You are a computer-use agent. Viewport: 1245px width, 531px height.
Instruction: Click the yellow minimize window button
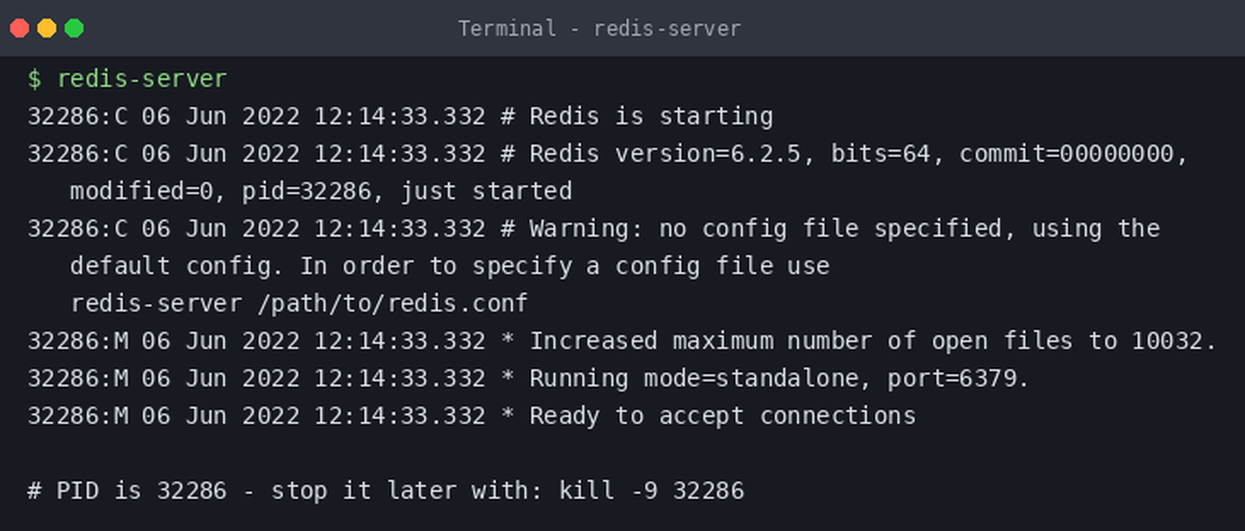[47, 28]
